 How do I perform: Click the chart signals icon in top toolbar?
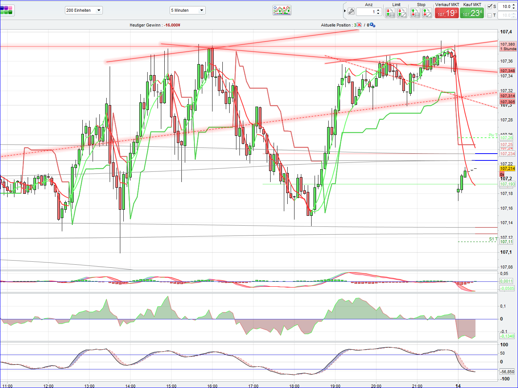pyautogui.click(x=282, y=10)
